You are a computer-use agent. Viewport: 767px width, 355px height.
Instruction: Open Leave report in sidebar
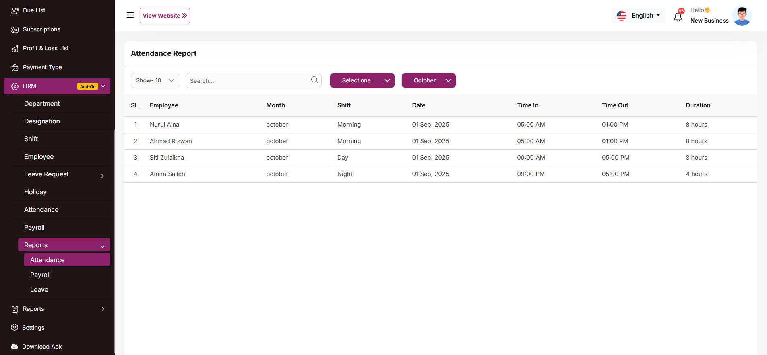(39, 289)
